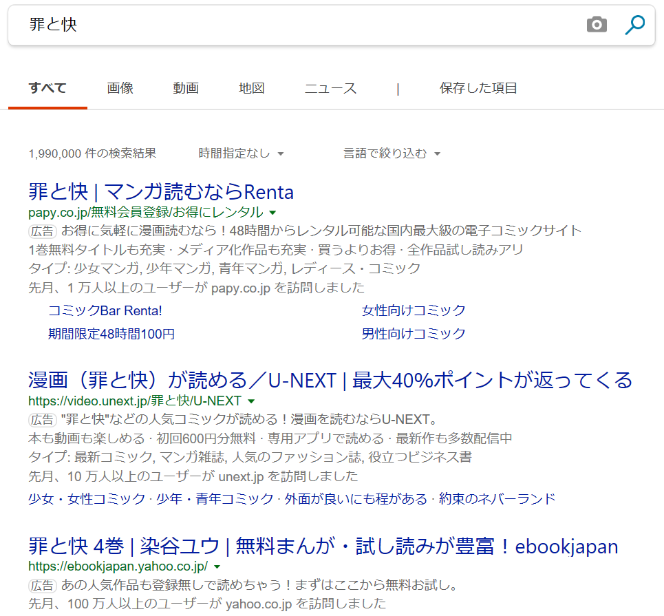The width and height of the screenshot is (664, 616).
Task: Expand the 時間指定なし filter dropdown
Action: (x=241, y=153)
